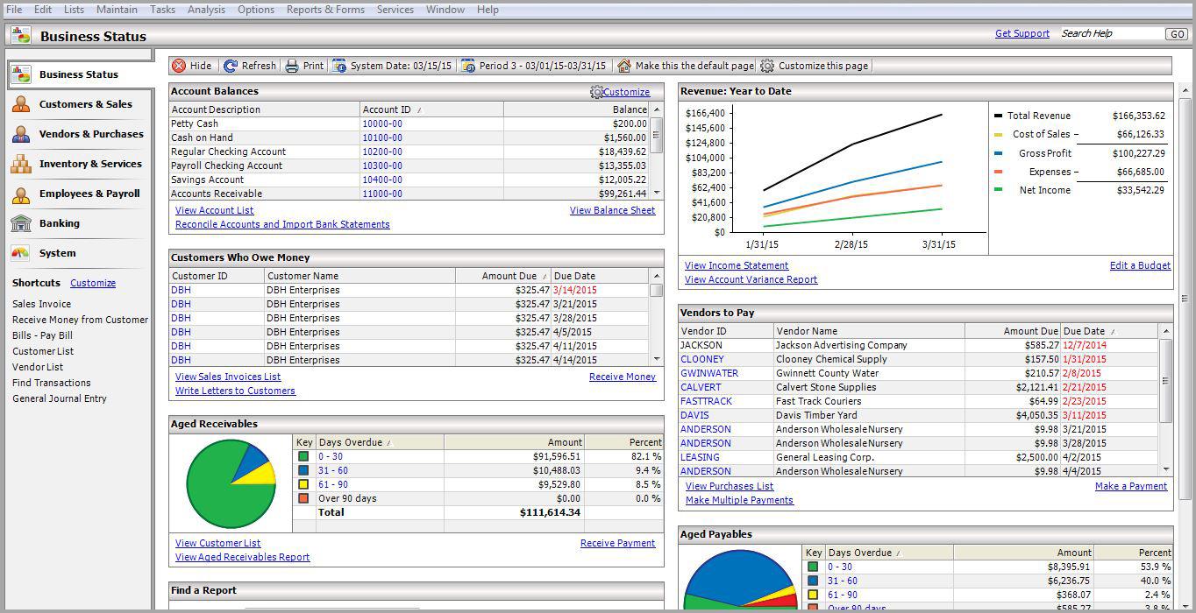This screenshot has width=1196, height=613.
Task: Open the Maintain menu
Action: tap(117, 10)
